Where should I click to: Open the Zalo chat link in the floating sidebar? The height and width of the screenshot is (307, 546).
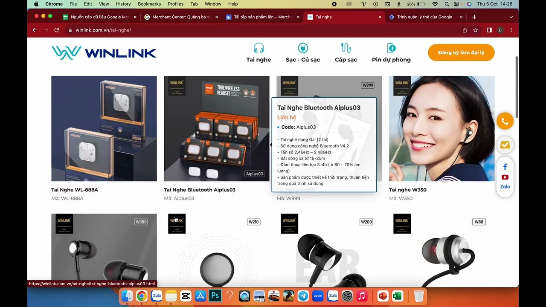click(x=505, y=187)
